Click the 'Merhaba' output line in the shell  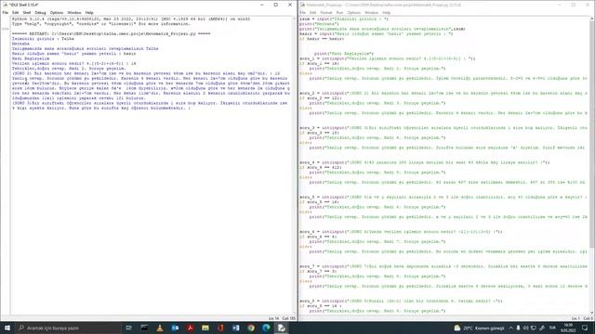(x=20, y=44)
